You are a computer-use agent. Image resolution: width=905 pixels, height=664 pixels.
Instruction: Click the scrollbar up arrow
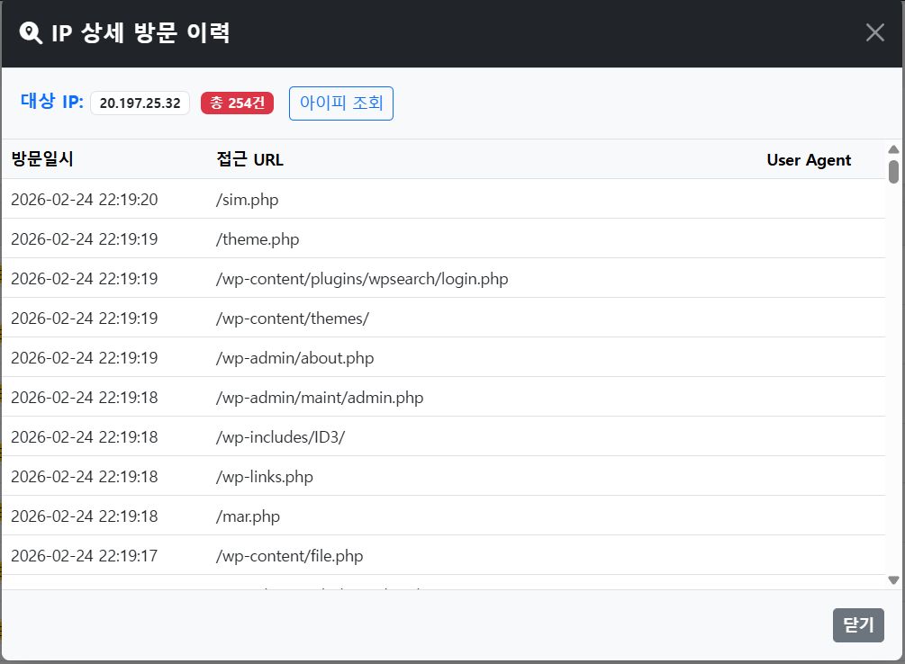tap(893, 149)
